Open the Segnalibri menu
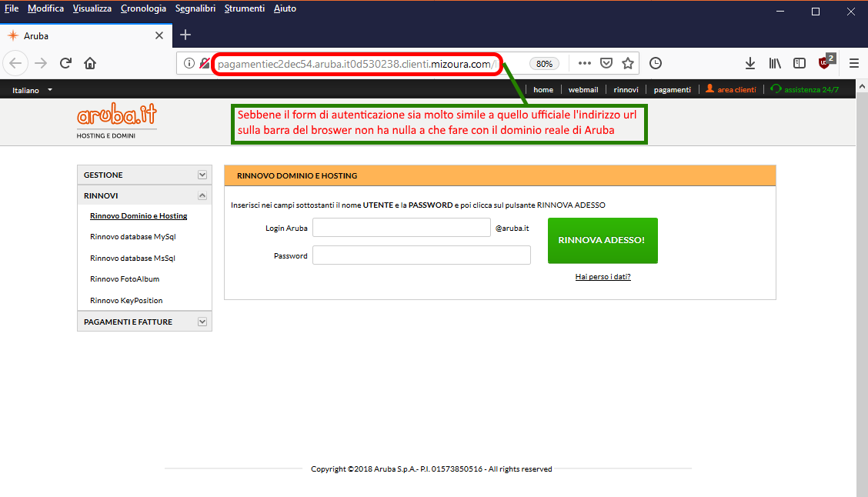The image size is (868, 497). point(195,8)
